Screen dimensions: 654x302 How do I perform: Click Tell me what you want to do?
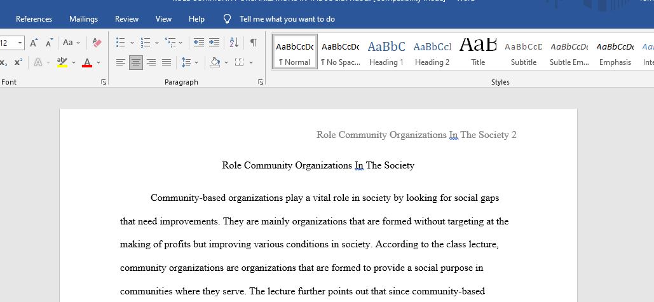(x=287, y=19)
